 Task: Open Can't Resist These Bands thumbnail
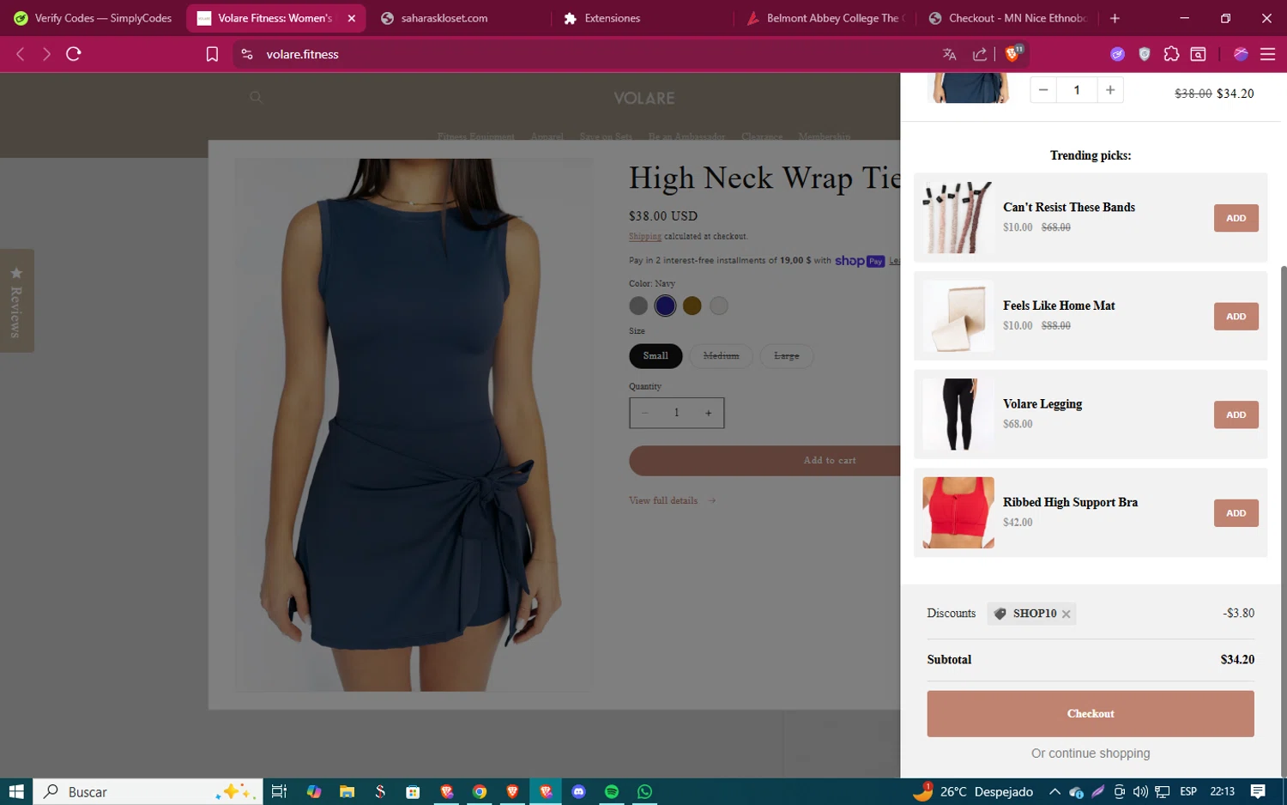(958, 218)
